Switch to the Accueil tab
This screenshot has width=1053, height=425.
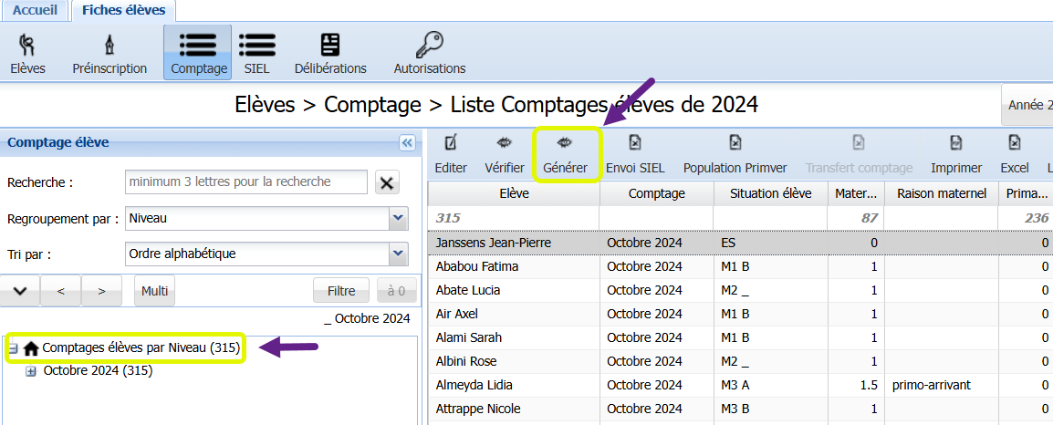[x=34, y=10]
